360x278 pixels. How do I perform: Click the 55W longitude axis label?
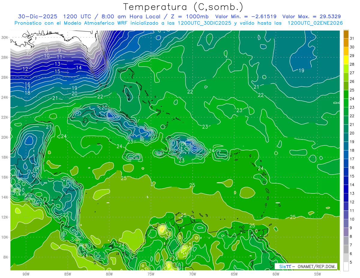318,274
